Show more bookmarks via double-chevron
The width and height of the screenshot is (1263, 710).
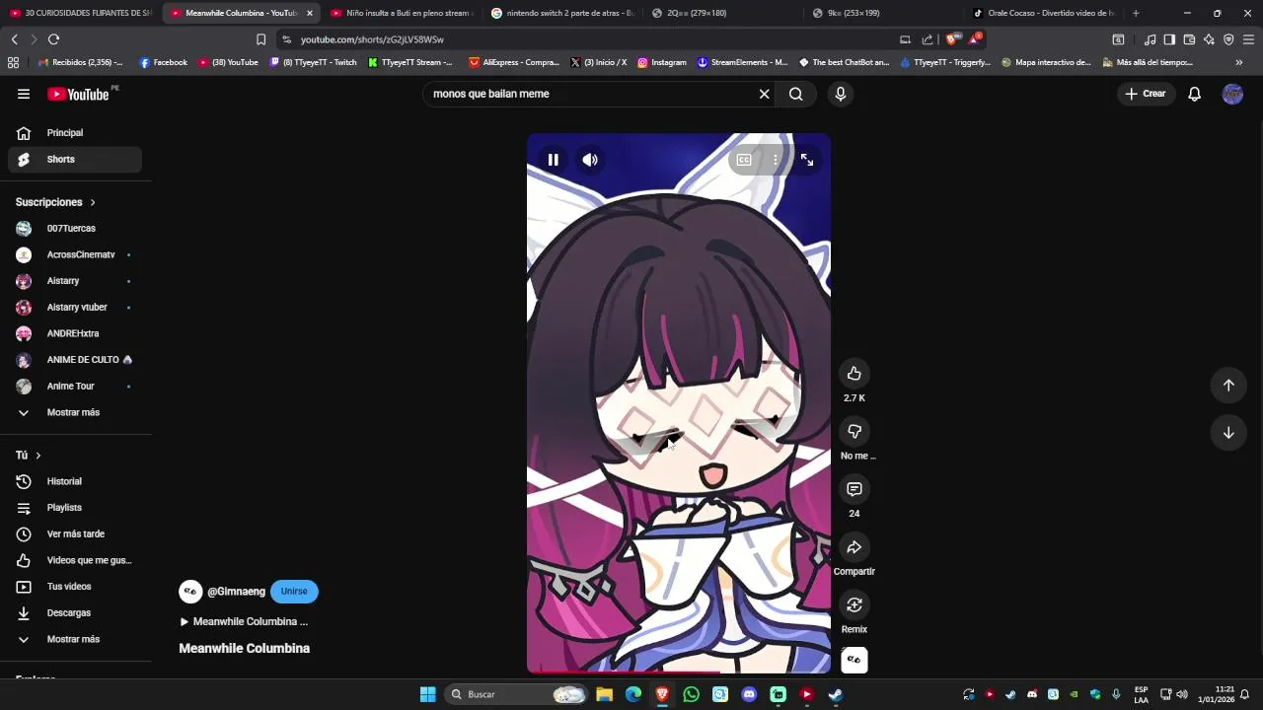click(x=1239, y=62)
